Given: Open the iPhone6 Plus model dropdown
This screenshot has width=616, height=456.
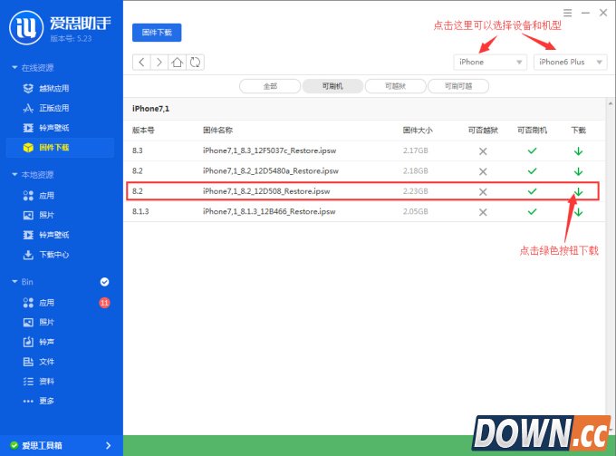Looking at the screenshot, I should [570, 62].
